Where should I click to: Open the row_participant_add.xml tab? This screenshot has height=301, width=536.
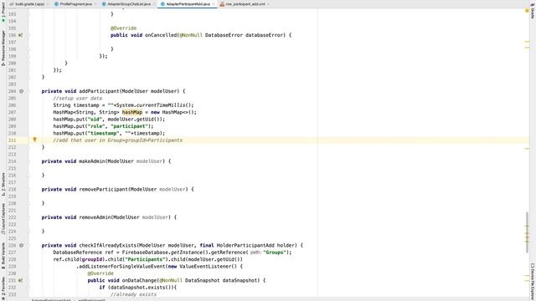(x=245, y=4)
